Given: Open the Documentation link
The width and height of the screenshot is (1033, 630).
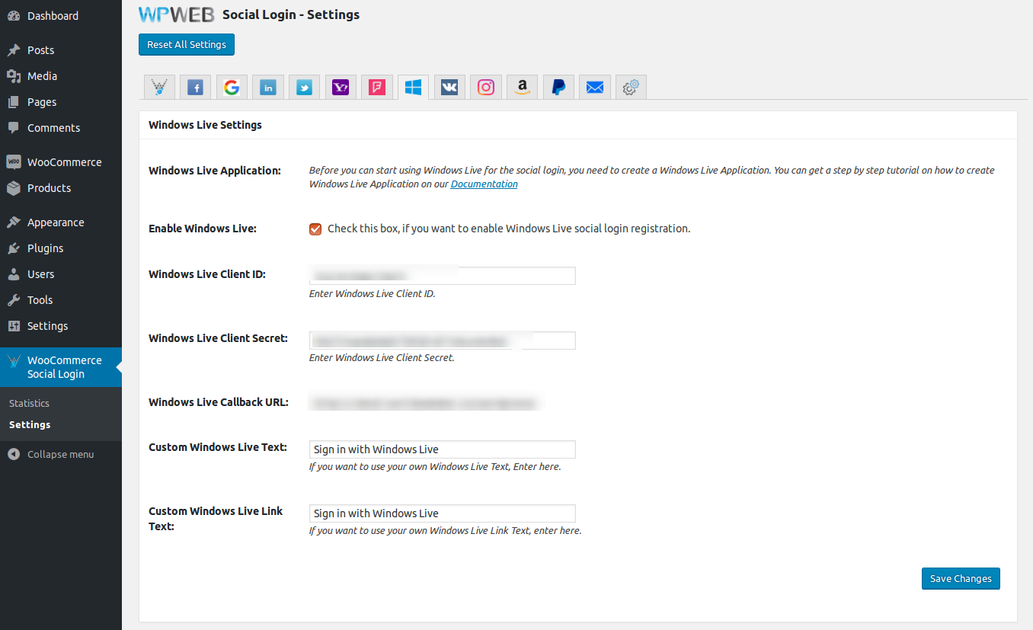Looking at the screenshot, I should point(484,184).
